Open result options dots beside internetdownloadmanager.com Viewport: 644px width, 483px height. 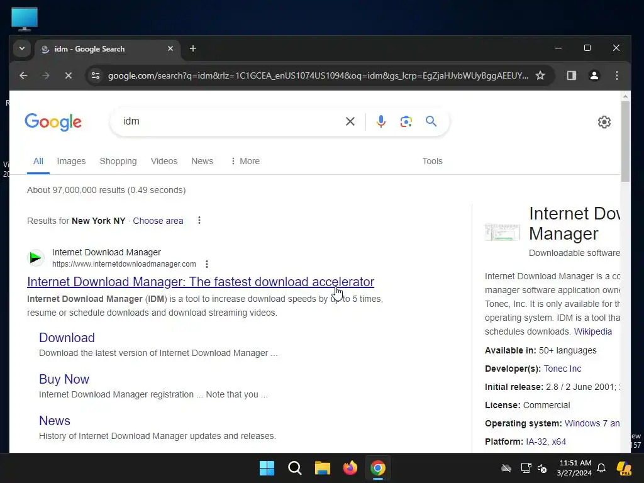tap(206, 264)
